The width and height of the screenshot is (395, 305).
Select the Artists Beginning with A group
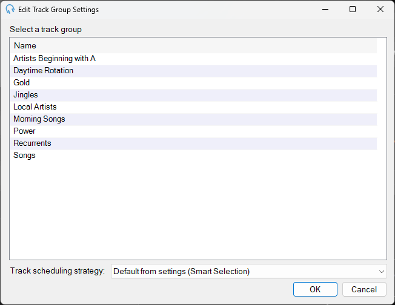click(194, 59)
